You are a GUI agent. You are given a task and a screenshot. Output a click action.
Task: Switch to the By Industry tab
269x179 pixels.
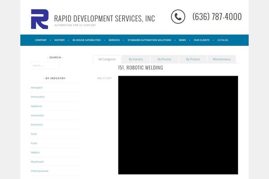coord(136,59)
